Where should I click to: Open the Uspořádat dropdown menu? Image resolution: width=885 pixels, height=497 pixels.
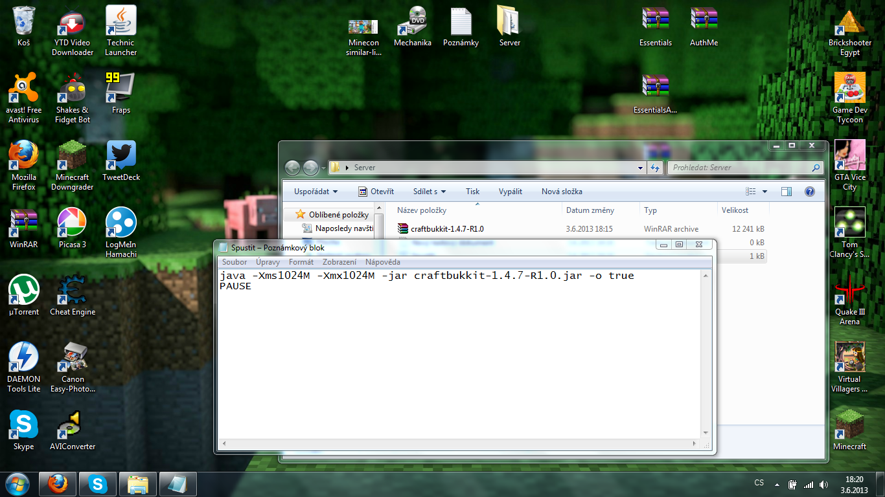coord(316,192)
